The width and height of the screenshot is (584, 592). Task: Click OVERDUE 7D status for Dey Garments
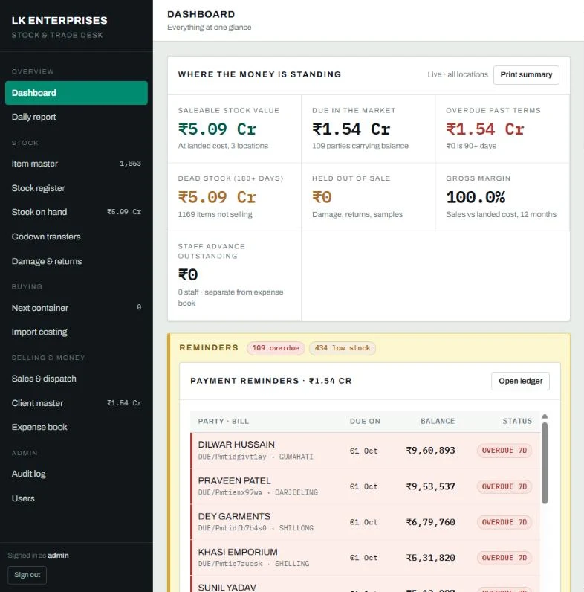click(x=504, y=522)
